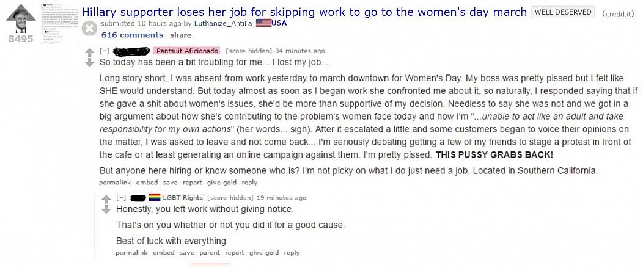Upvote the Pantsuit Aficionado comment
The width and height of the screenshot is (643, 268).
(89, 53)
